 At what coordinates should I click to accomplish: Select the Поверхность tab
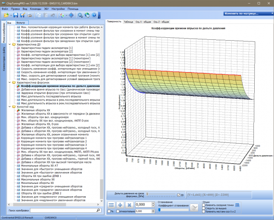tap(114, 22)
